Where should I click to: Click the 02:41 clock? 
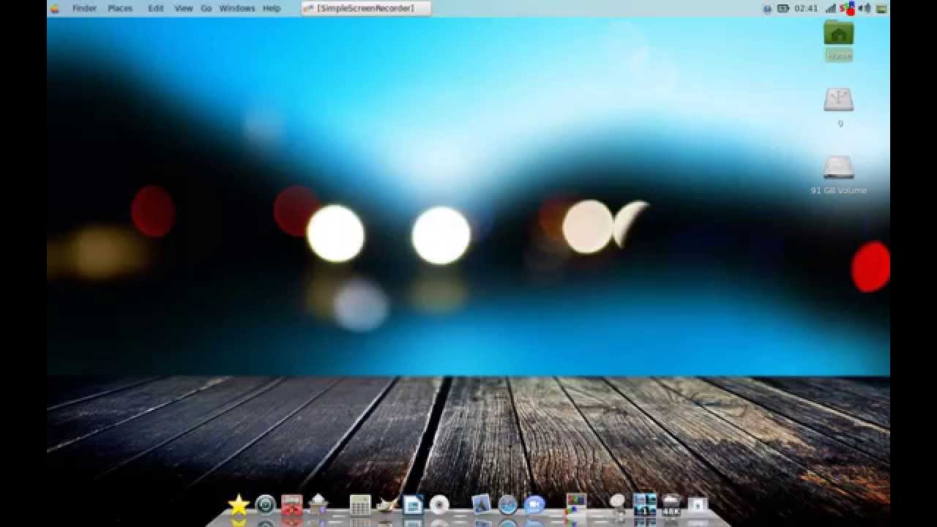806,9
